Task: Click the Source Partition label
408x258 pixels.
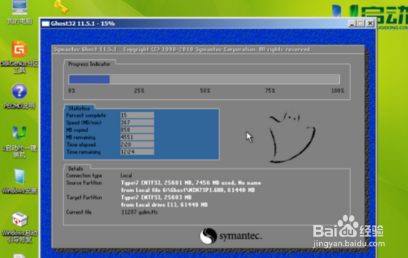Action: tap(84, 183)
